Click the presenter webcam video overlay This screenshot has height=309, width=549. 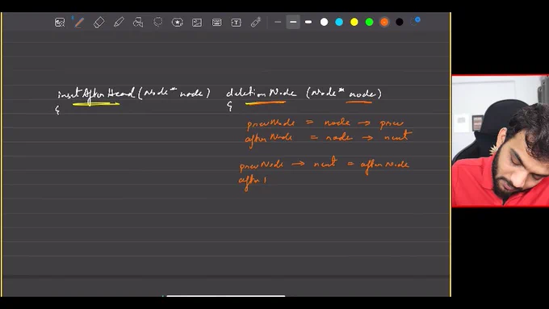[501, 141]
